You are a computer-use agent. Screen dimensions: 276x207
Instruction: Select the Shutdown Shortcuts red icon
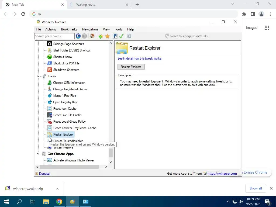click(50, 70)
